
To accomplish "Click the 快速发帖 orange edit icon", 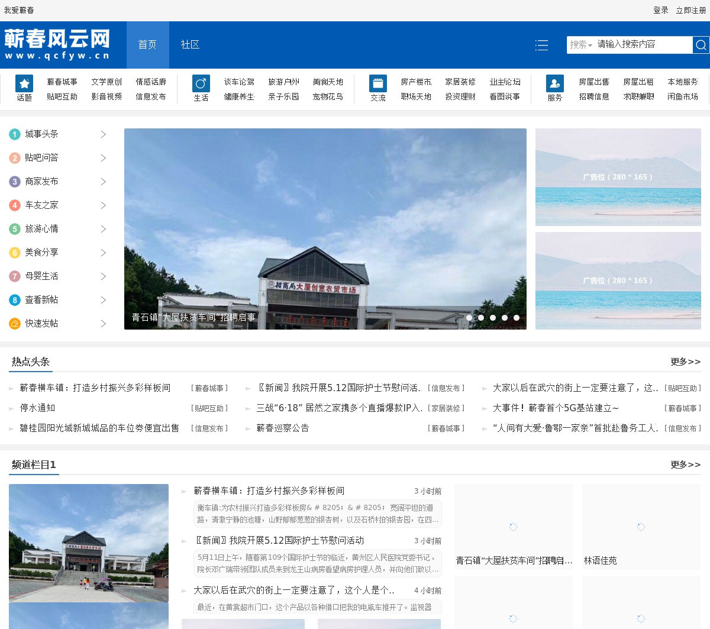I will click(x=15, y=324).
